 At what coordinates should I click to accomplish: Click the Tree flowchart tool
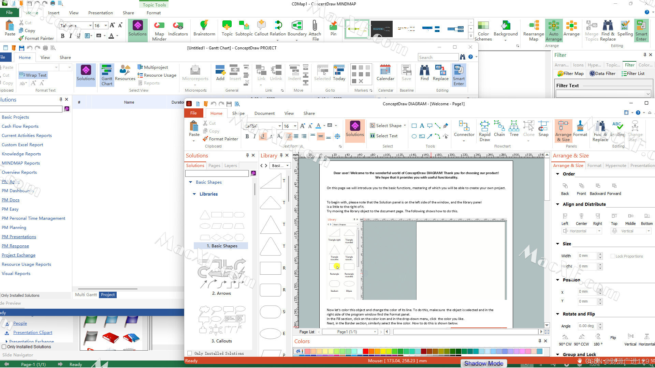[514, 129]
